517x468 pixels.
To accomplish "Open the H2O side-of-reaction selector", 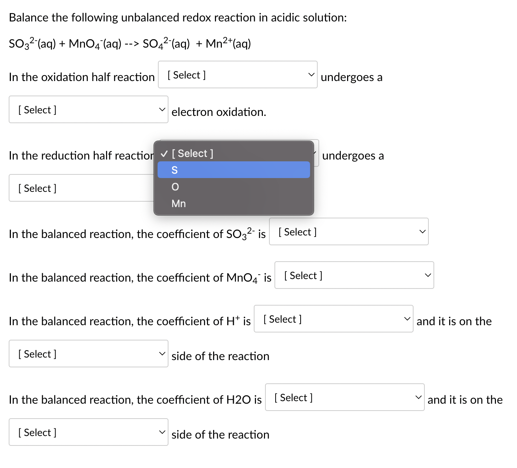I will [88, 432].
